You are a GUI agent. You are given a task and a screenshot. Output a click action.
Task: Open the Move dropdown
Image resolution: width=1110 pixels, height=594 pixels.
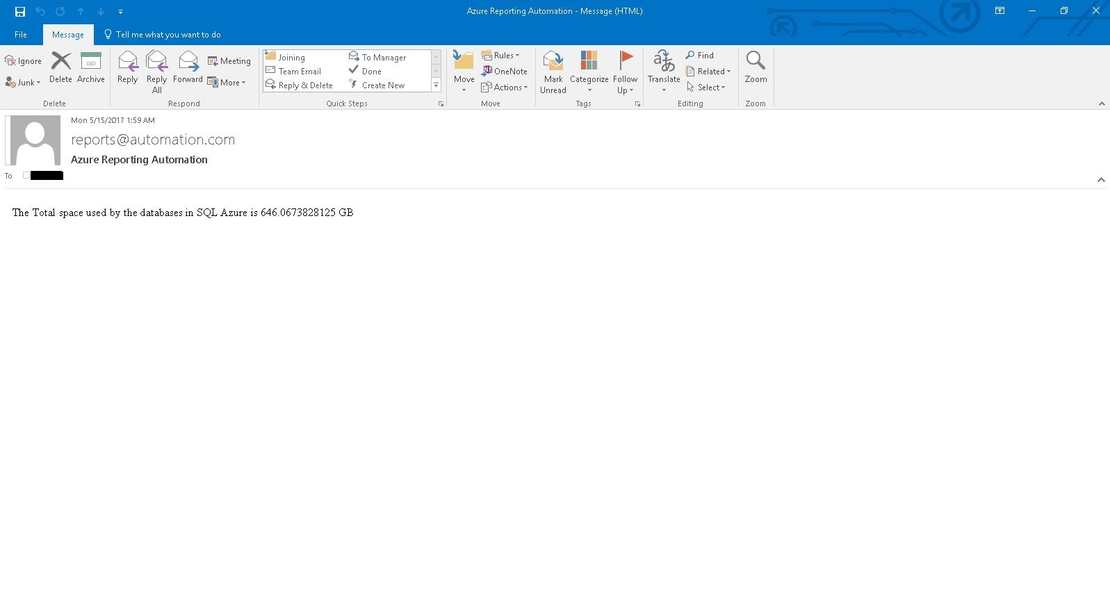(464, 72)
